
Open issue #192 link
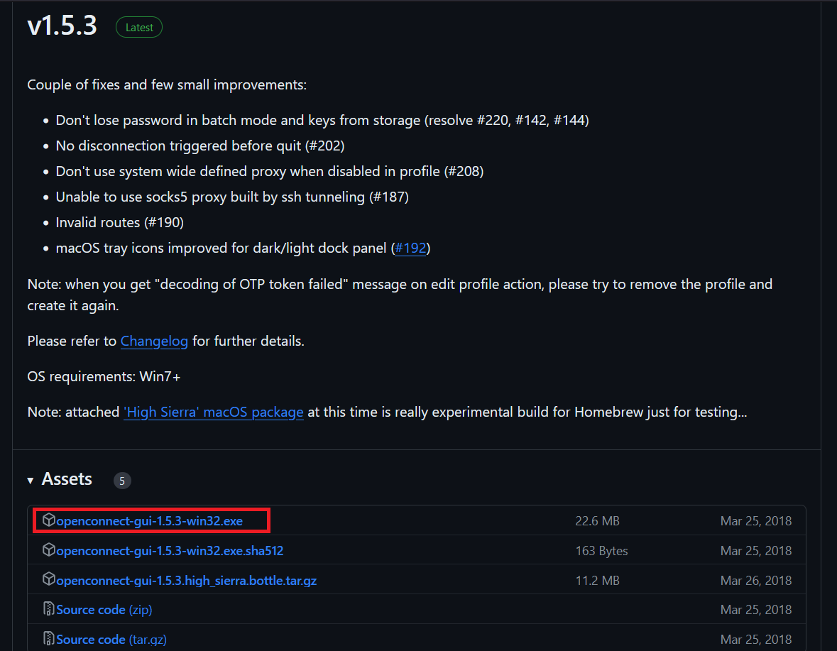click(410, 248)
